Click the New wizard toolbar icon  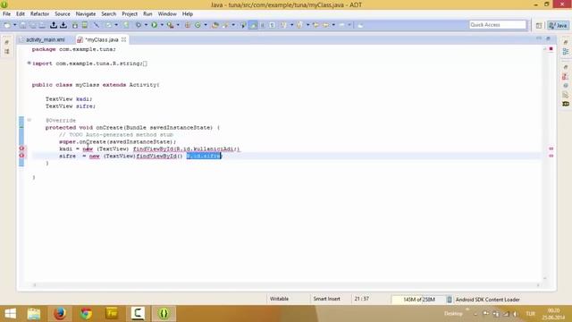click(7, 25)
